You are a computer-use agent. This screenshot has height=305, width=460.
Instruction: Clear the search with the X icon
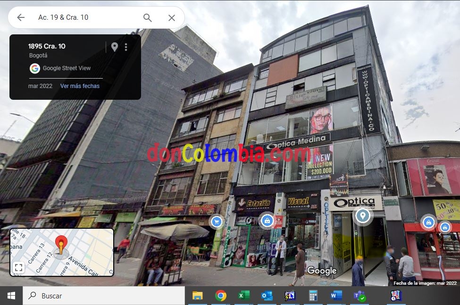[172, 17]
